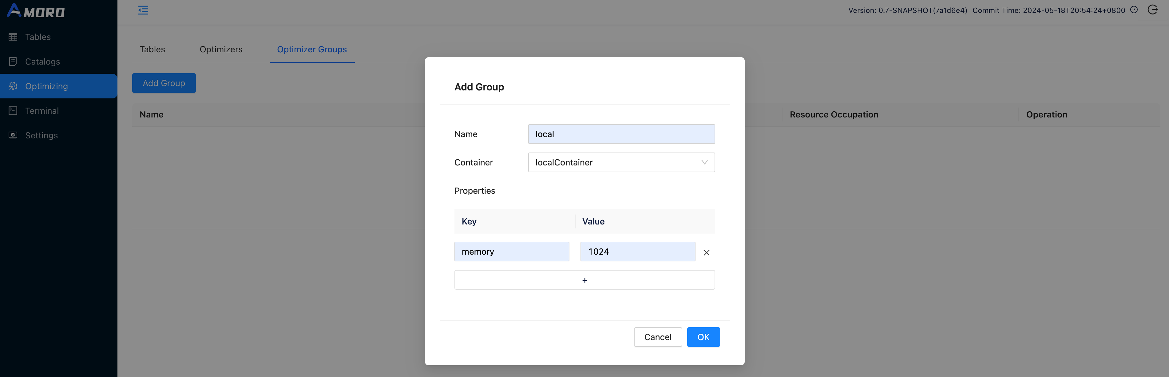Click the Settings sidebar icon
The width and height of the screenshot is (1169, 377).
pyautogui.click(x=13, y=135)
